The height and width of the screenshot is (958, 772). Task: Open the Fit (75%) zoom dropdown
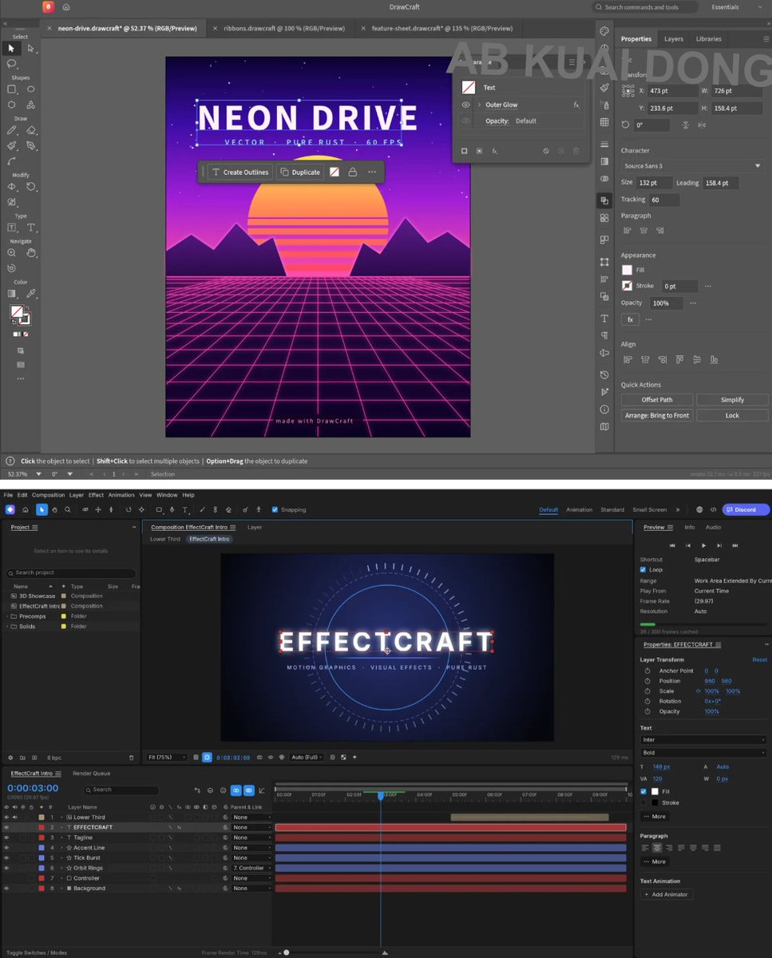coord(167,757)
